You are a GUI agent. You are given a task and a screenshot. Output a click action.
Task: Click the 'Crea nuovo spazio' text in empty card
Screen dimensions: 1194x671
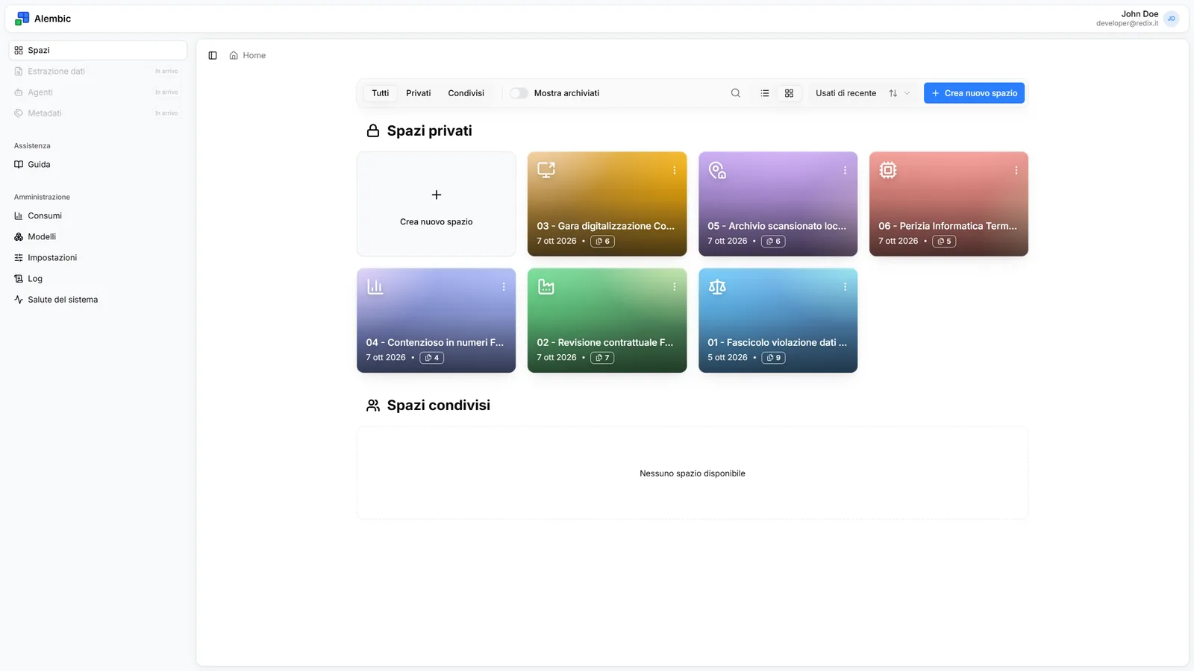click(437, 221)
